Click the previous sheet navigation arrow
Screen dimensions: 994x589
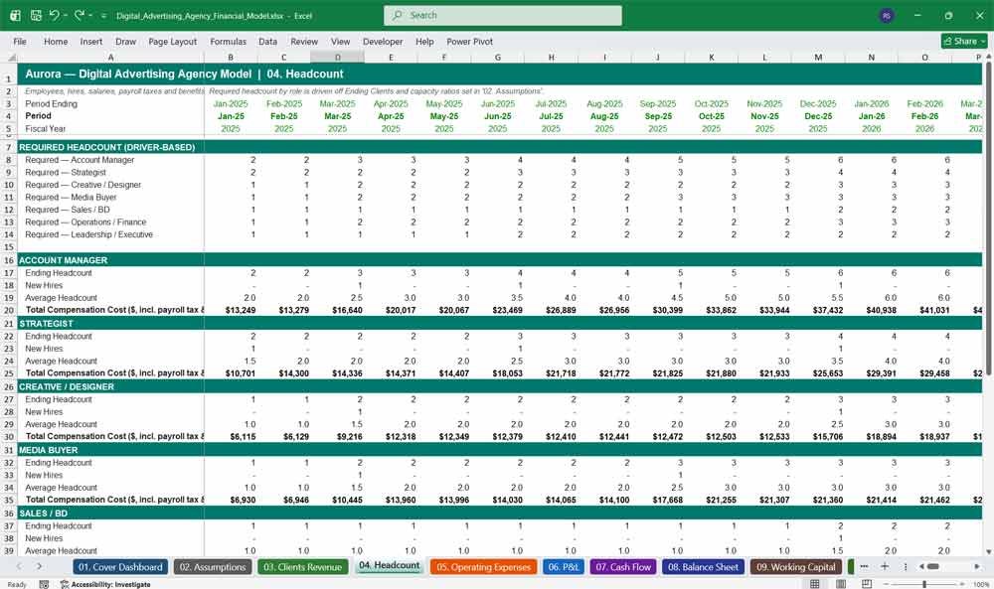click(x=19, y=566)
